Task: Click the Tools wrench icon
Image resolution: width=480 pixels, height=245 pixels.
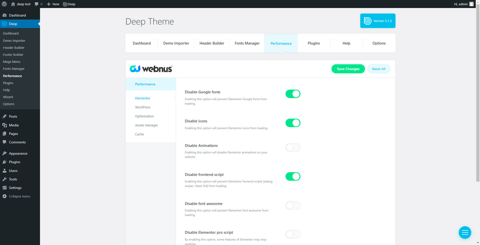Action: coord(4,179)
